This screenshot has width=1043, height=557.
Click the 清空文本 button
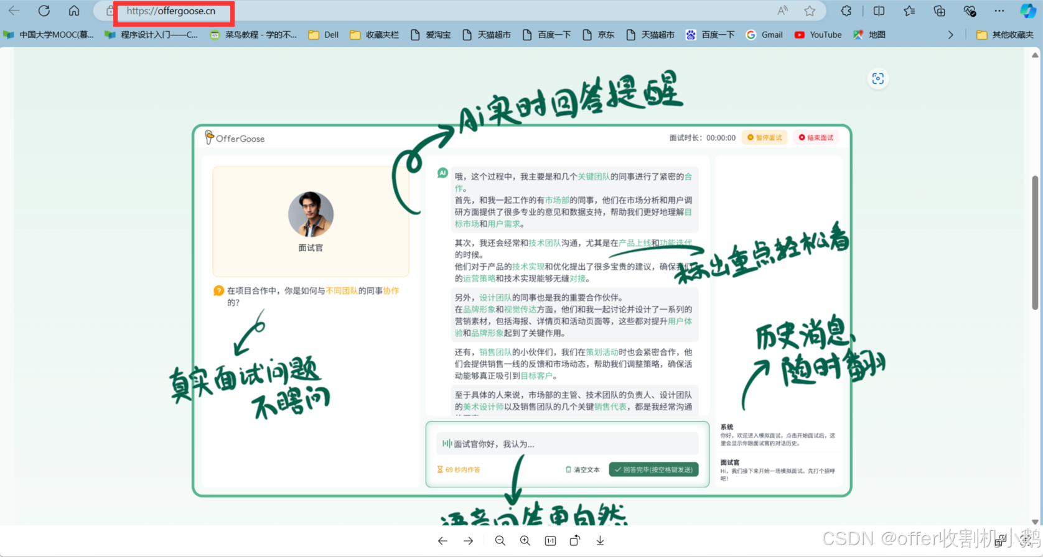582,469
